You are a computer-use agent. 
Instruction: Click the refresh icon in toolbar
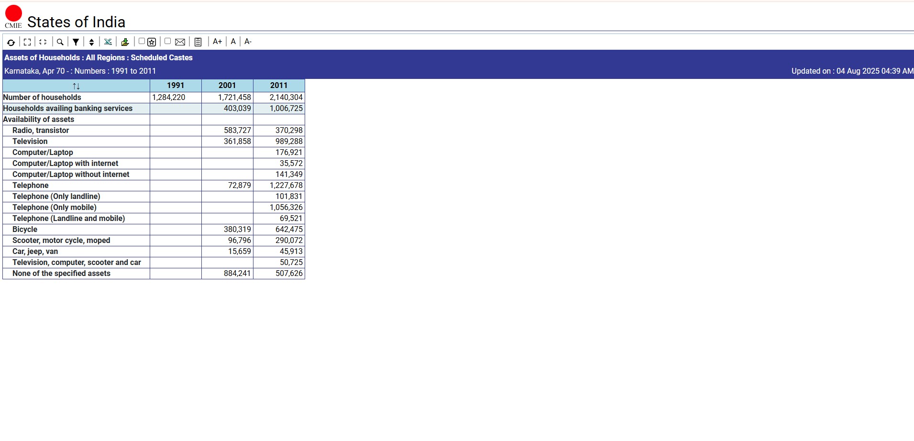[x=11, y=42]
